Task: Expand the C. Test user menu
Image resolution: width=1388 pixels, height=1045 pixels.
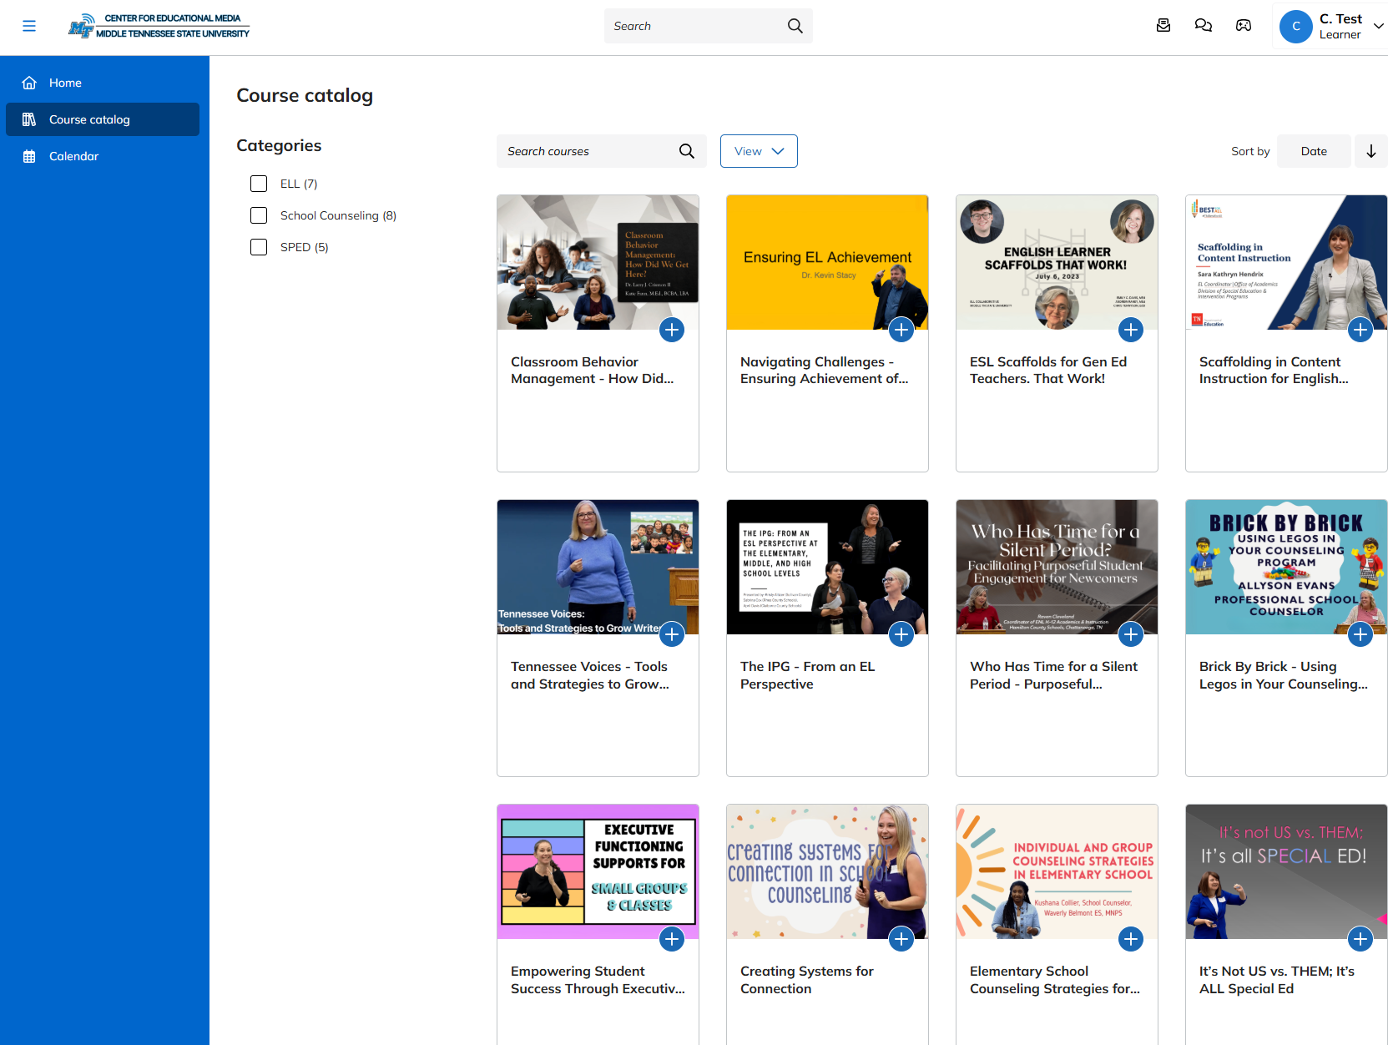Action: click(1378, 26)
